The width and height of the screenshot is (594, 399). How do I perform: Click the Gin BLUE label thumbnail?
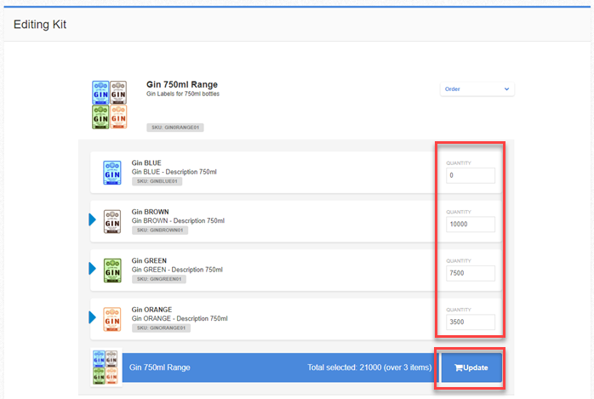tap(112, 173)
